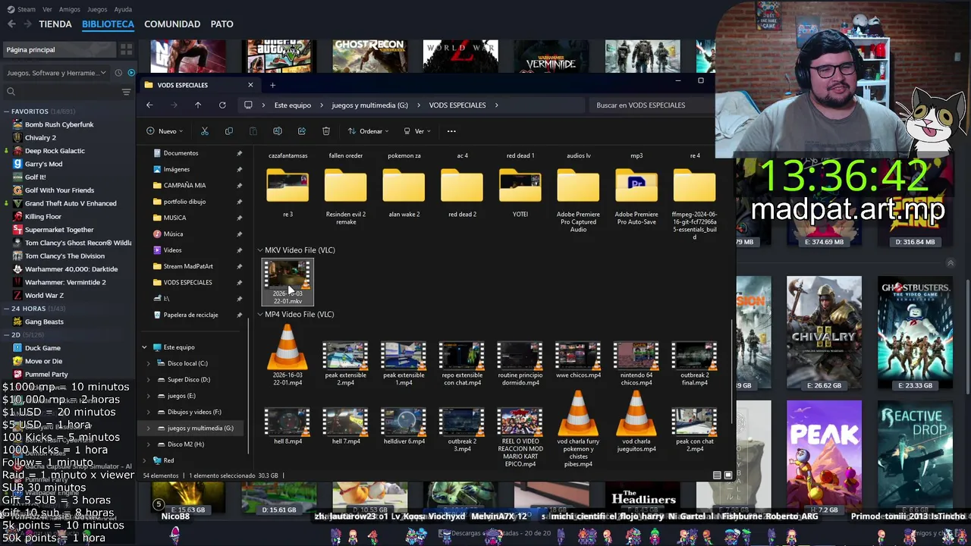The height and width of the screenshot is (546, 971).
Task: Collapse the Este equipo tree node
Action: pos(144,347)
